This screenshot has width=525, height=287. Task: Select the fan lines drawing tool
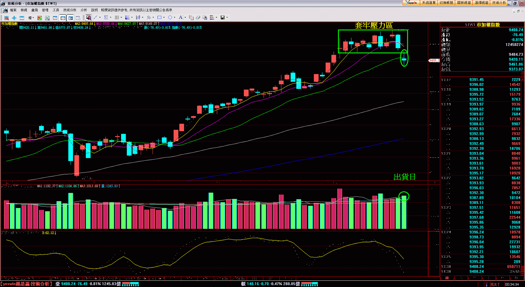(x=127, y=18)
